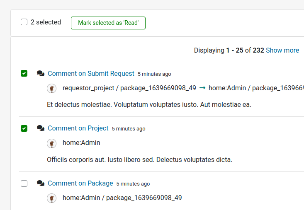The height and width of the screenshot is (210, 304).
Task: Click 'Officiis corporis aut' comment text
Action: click(x=139, y=159)
